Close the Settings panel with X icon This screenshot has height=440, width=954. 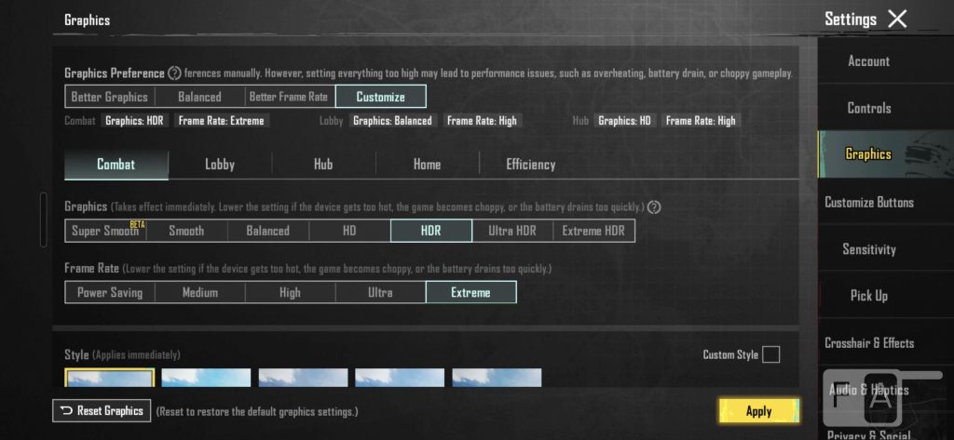coord(897,19)
